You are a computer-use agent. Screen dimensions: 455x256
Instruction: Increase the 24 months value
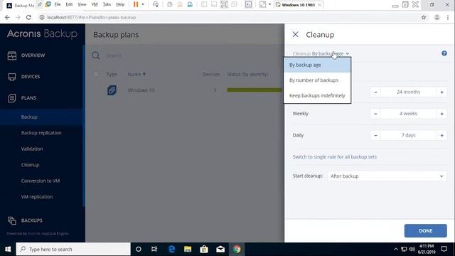point(441,92)
